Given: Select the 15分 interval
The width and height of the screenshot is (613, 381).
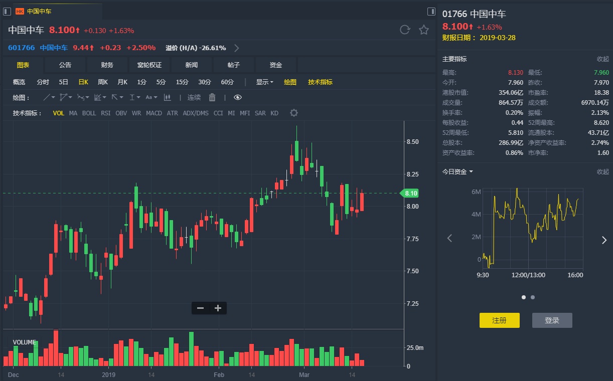Looking at the screenshot, I should (x=182, y=82).
